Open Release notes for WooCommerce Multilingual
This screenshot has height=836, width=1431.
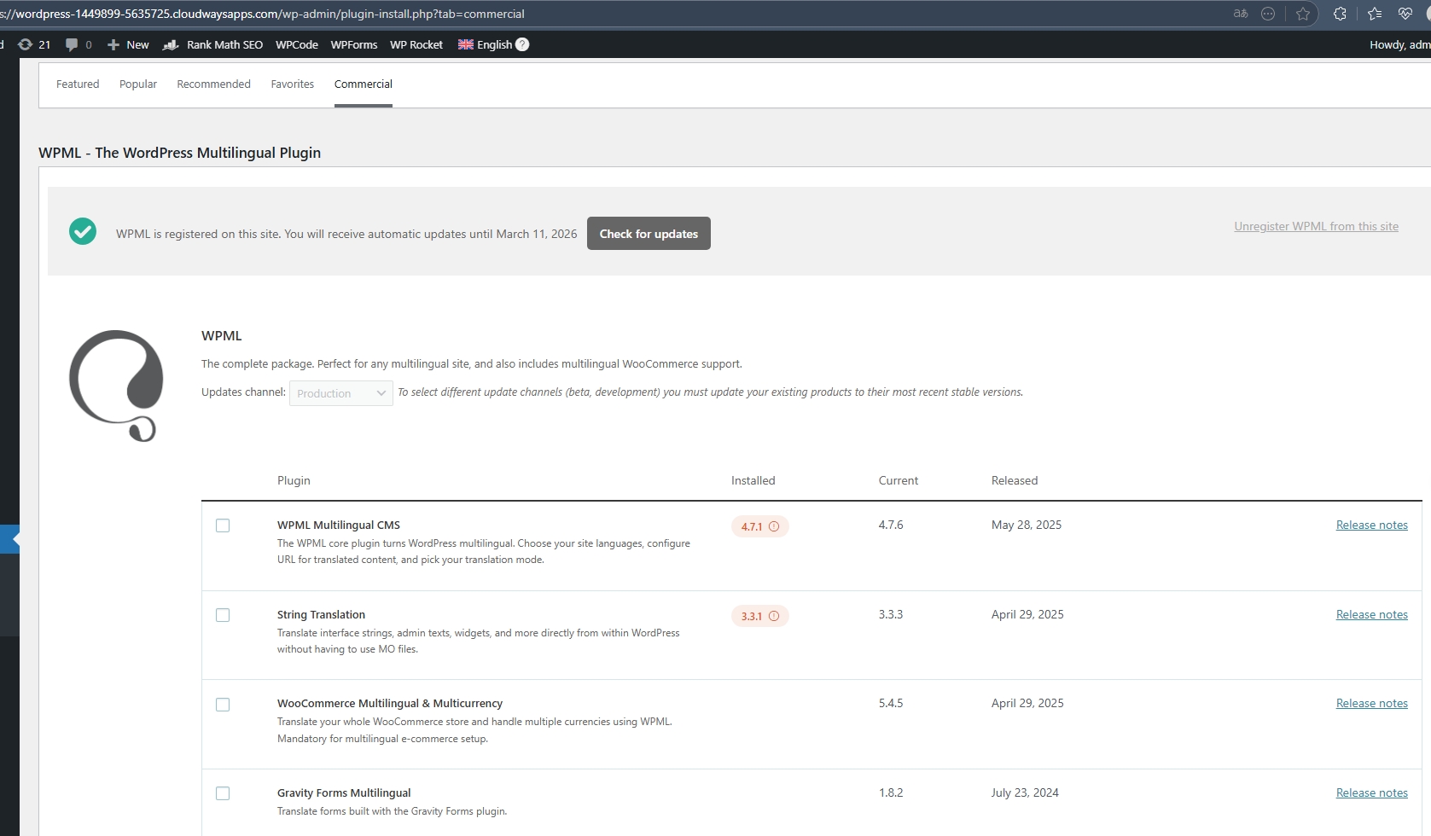coord(1372,703)
